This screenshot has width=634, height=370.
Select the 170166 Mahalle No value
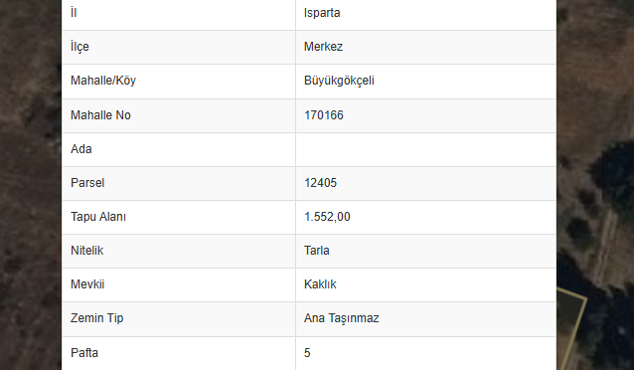point(324,115)
